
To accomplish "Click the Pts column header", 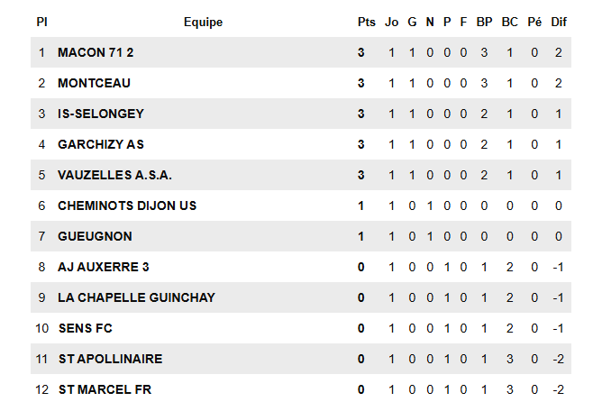I will tap(366, 23).
